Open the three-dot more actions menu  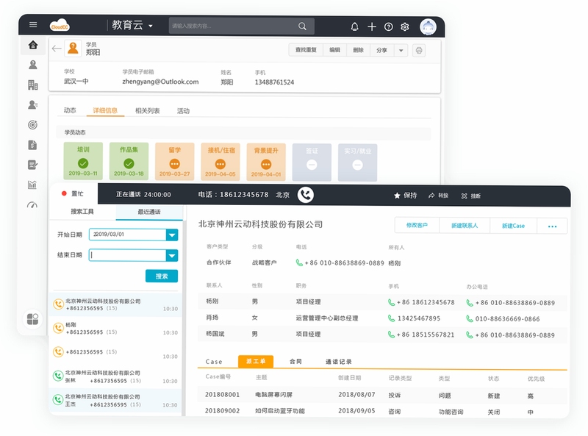[552, 226]
